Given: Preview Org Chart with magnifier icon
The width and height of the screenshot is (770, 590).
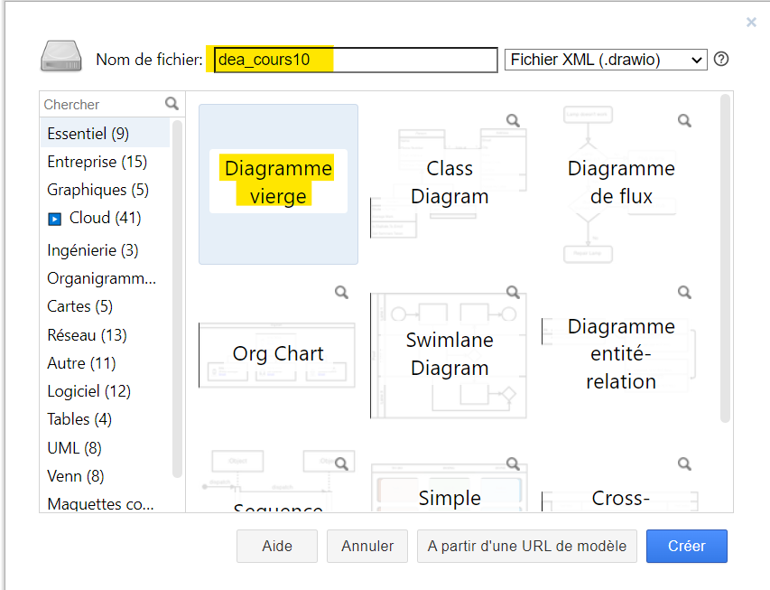Looking at the screenshot, I should coord(341,292).
